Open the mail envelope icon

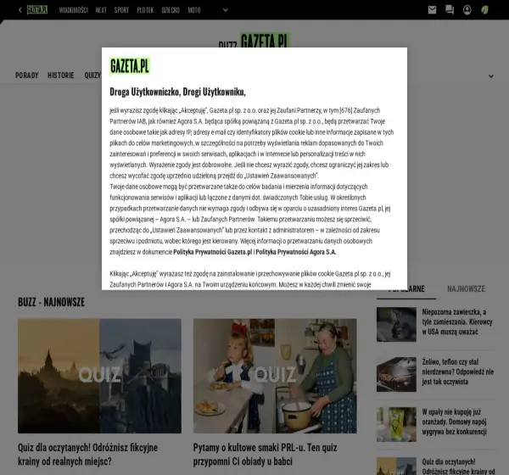click(432, 10)
